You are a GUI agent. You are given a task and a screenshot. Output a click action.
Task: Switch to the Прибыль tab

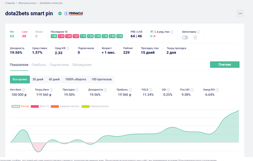click(39, 65)
